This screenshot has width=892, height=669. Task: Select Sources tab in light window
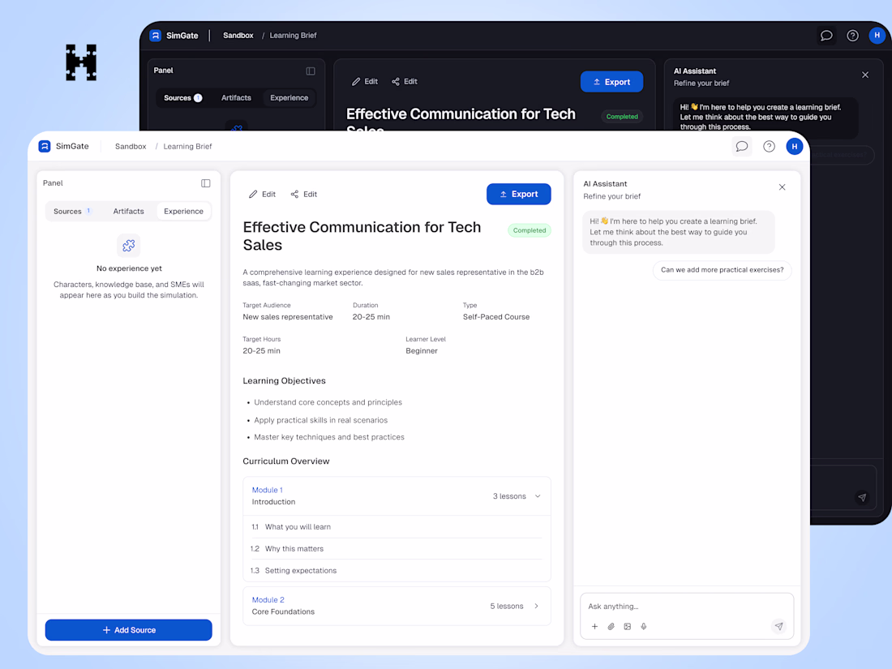[72, 211]
